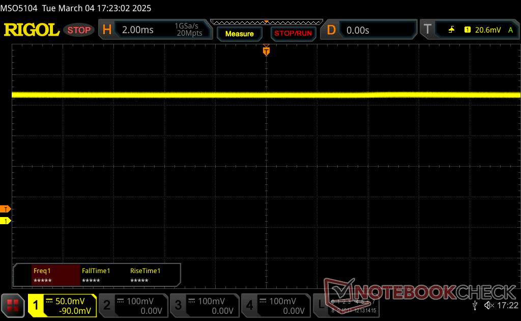521x321 pixels.
Task: Open the 0.00s horizontal delay setting
Action: [358, 30]
